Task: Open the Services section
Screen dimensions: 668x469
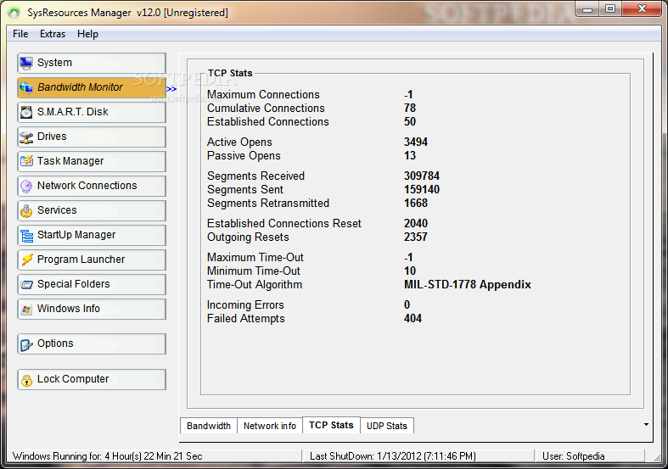Action: click(92, 210)
